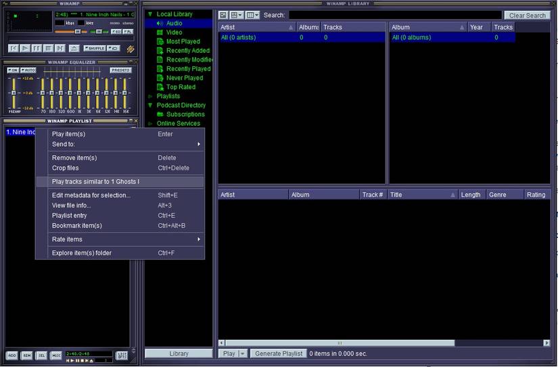Open the second view-mode dropdown beside Search
The height and width of the screenshot is (367, 558).
(x=236, y=15)
